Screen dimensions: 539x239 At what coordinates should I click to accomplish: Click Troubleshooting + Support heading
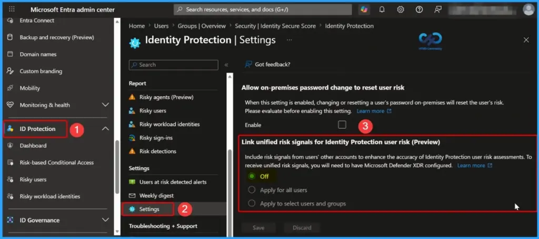pos(163,226)
